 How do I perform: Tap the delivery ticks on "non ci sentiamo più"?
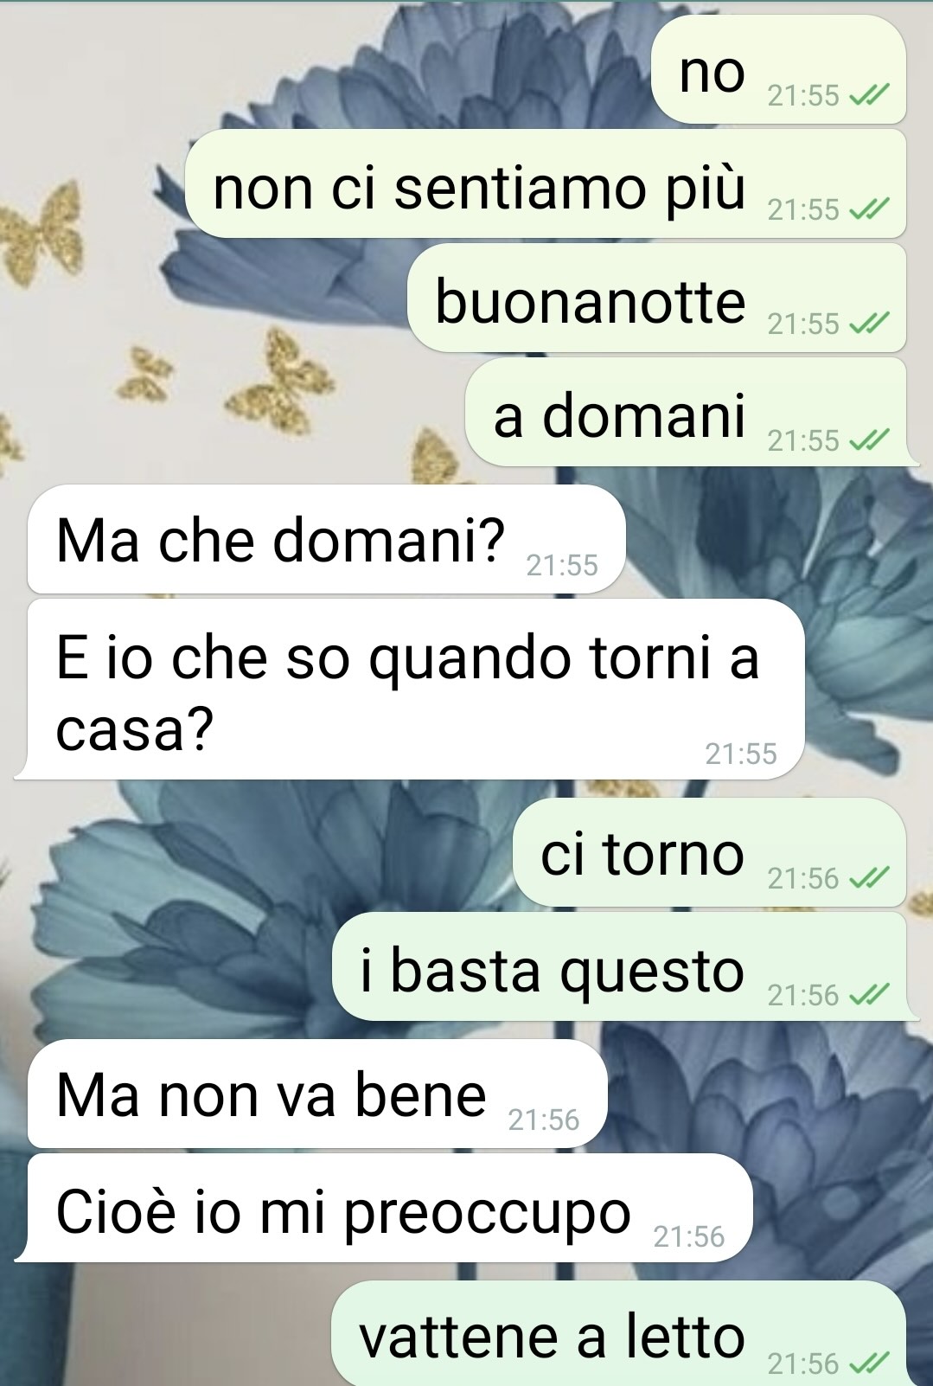click(x=869, y=209)
